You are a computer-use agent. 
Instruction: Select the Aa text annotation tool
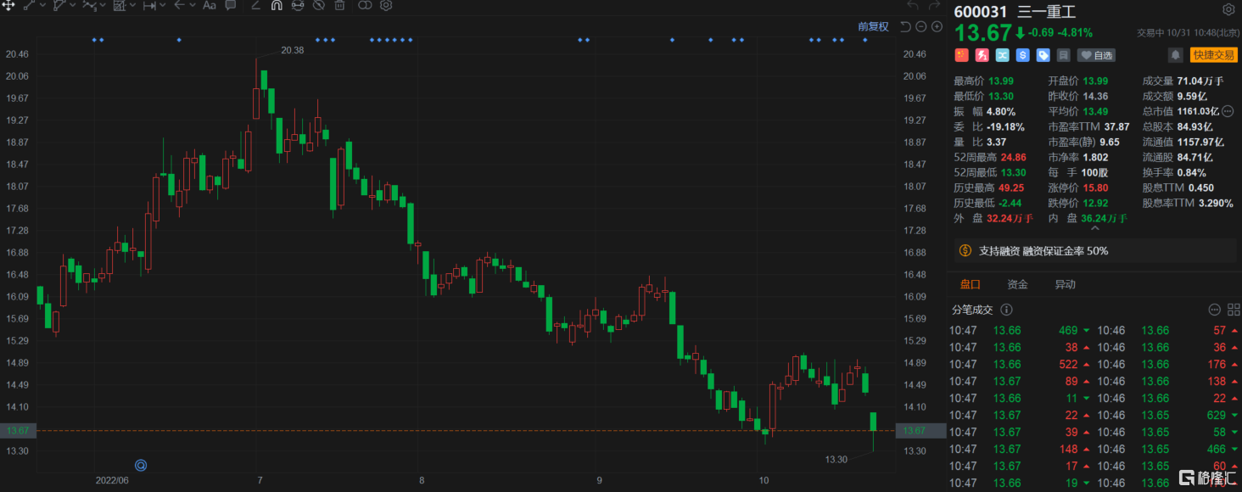click(210, 4)
